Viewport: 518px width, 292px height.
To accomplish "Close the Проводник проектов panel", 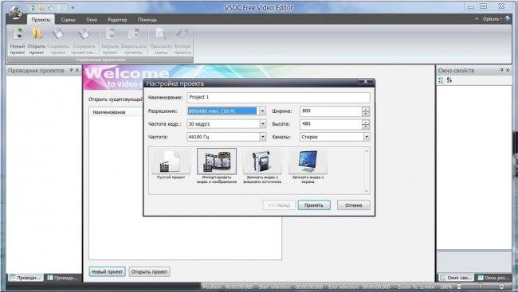I will pyautogui.click(x=77, y=70).
